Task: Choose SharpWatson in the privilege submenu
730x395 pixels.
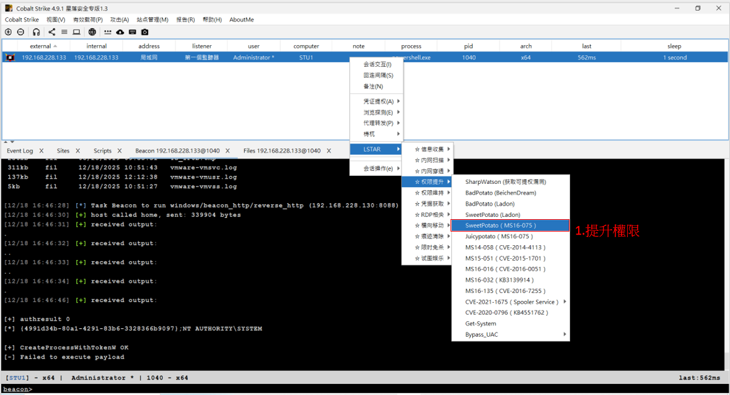Action: click(x=510, y=182)
